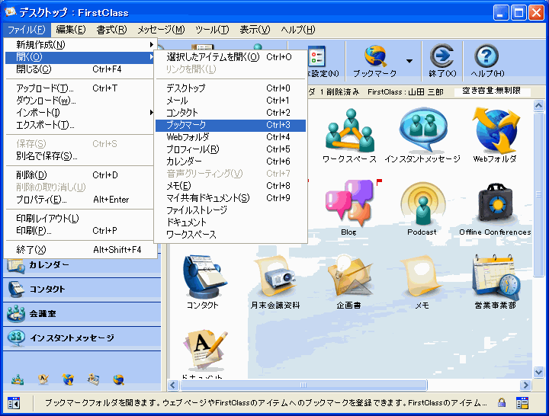The width and height of the screenshot is (549, 416).
Task: Select the Podcast icon
Action: click(422, 203)
